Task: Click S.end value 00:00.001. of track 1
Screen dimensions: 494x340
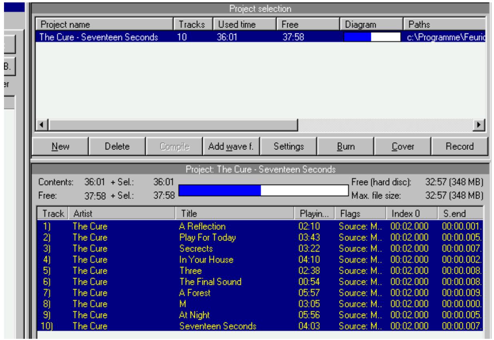Action: tap(462, 226)
